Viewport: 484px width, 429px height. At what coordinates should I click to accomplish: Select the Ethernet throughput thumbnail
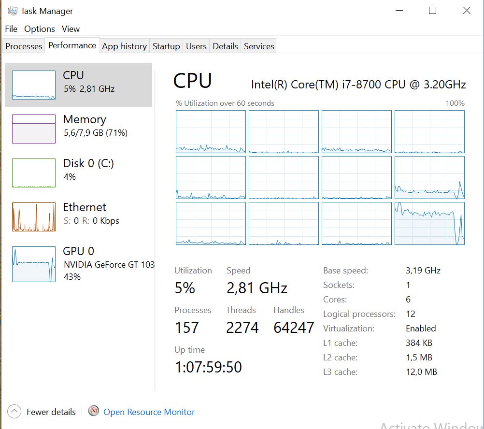pos(34,217)
